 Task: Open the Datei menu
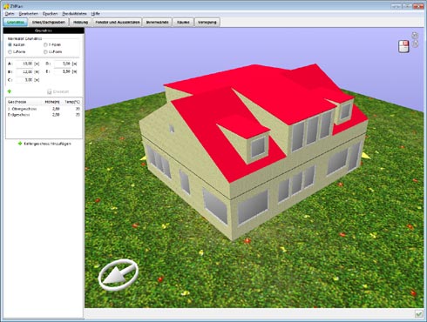click(x=10, y=14)
